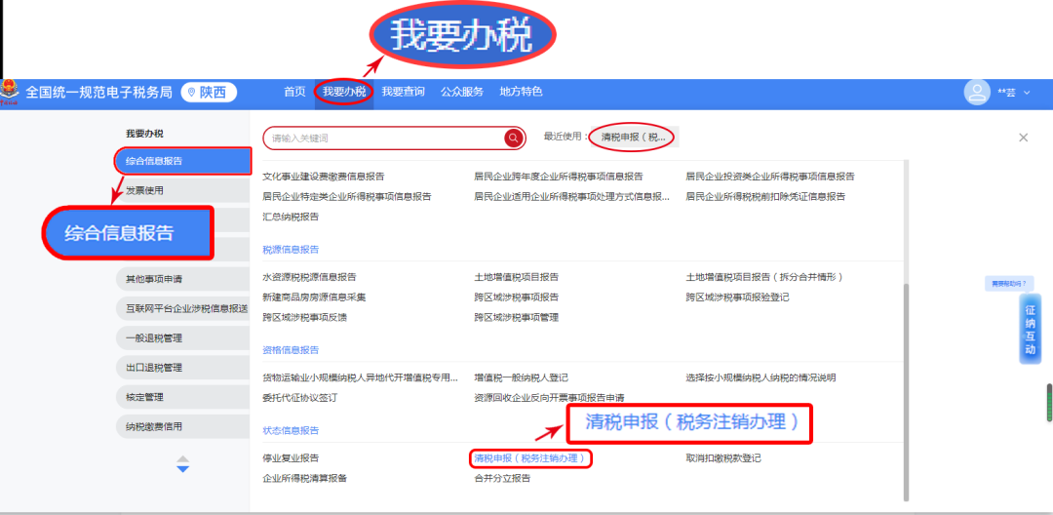Open 增值税一般纳税人登记

pyautogui.click(x=521, y=378)
